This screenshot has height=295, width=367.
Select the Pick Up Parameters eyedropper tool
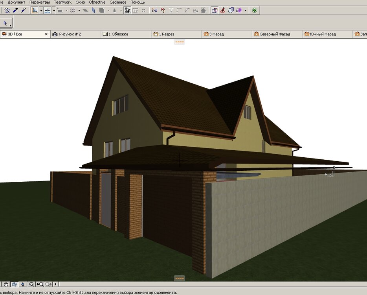tap(15, 11)
